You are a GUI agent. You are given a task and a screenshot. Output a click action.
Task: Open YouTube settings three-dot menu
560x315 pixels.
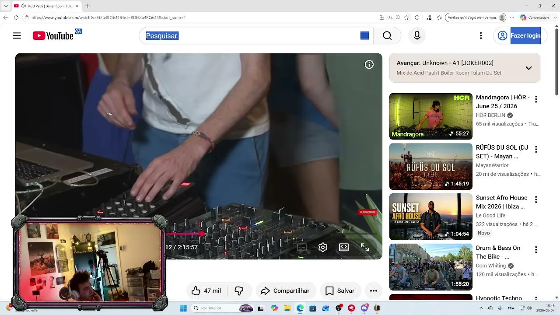(x=481, y=36)
